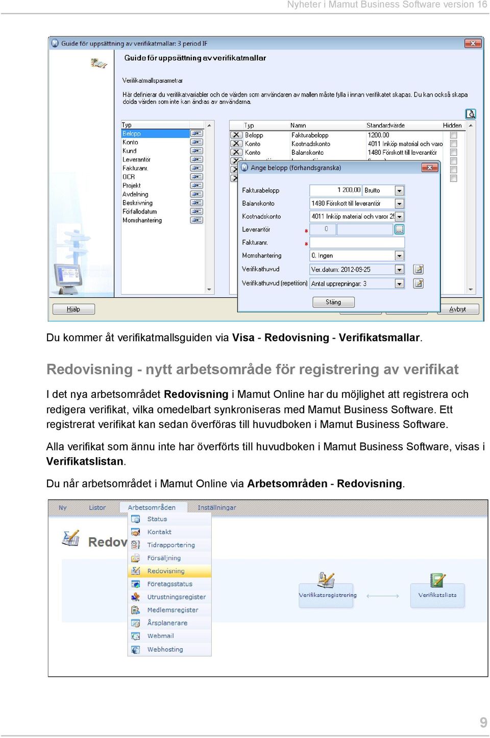Add the Fakturanr. type using its arrow button

click(x=197, y=169)
